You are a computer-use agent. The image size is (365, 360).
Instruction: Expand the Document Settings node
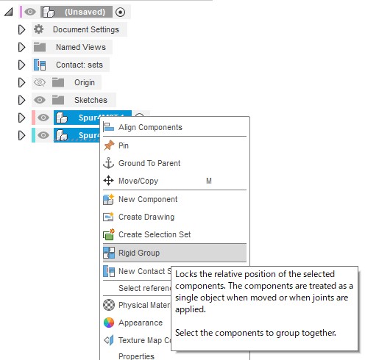(x=21, y=29)
